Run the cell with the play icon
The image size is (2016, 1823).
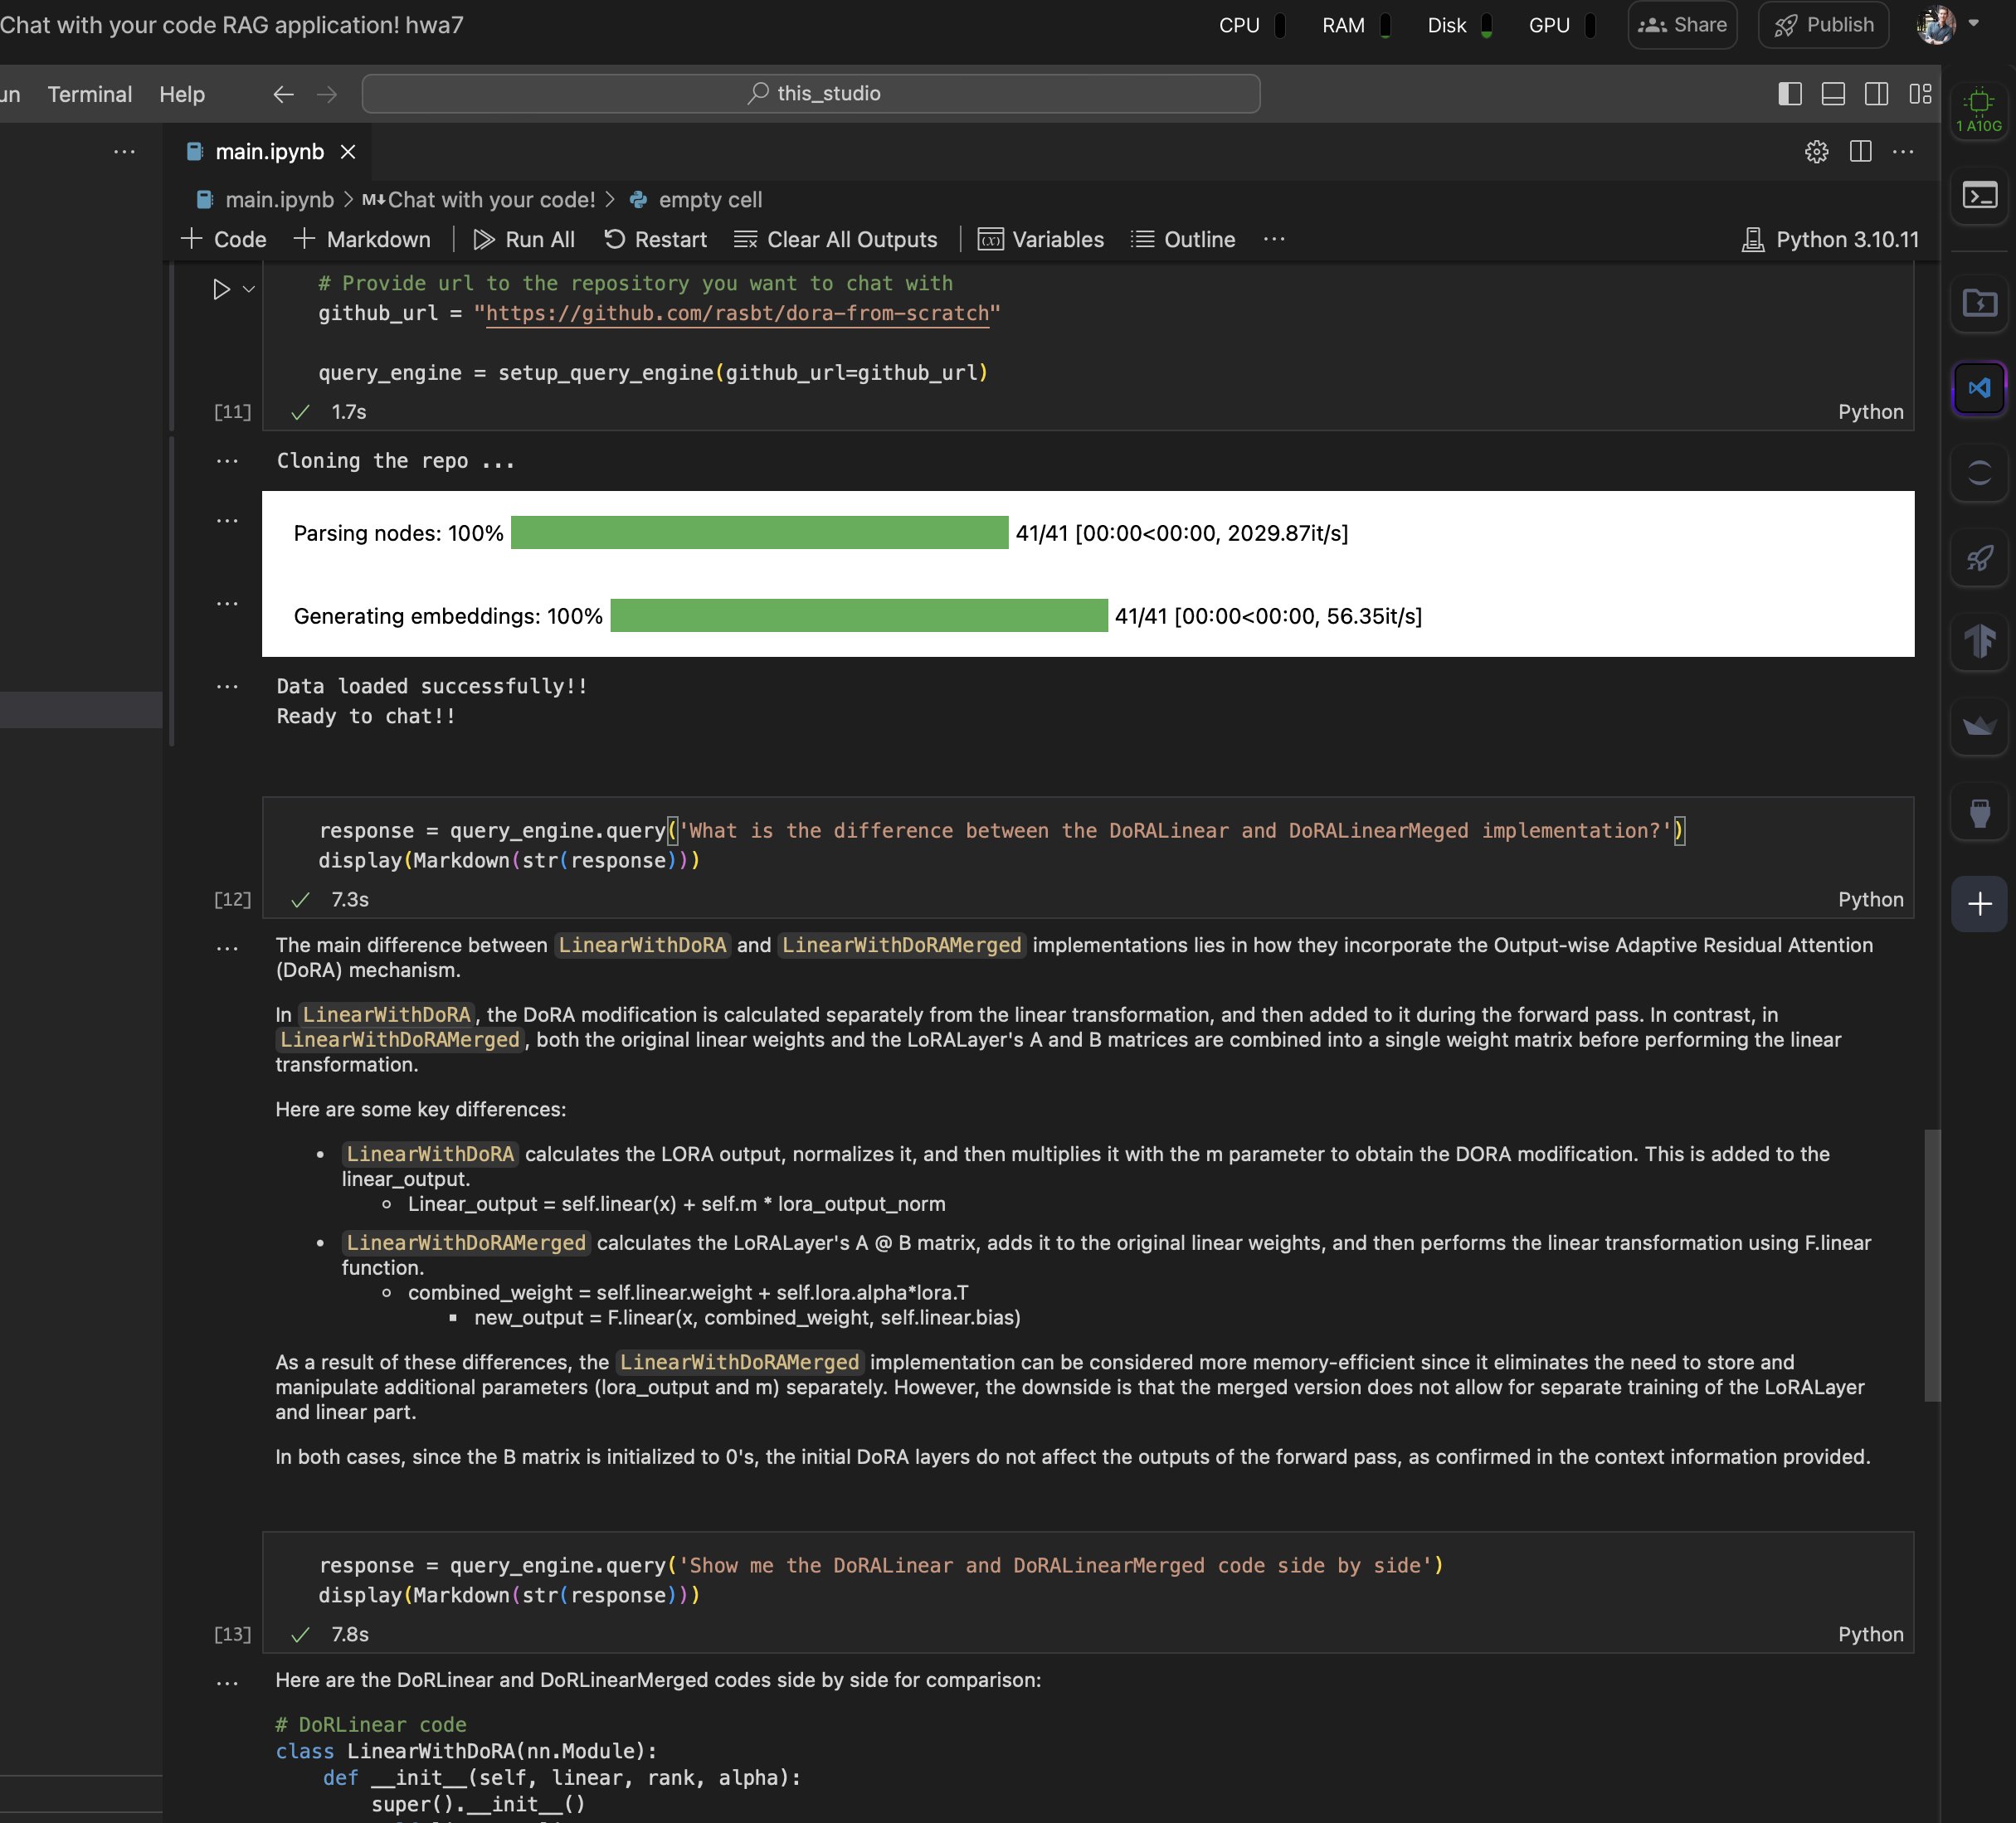coord(221,289)
